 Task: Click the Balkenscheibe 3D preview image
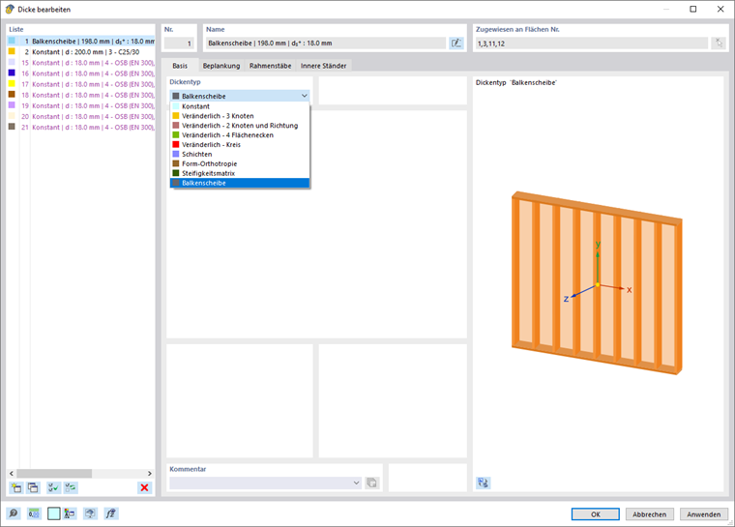[x=597, y=282]
